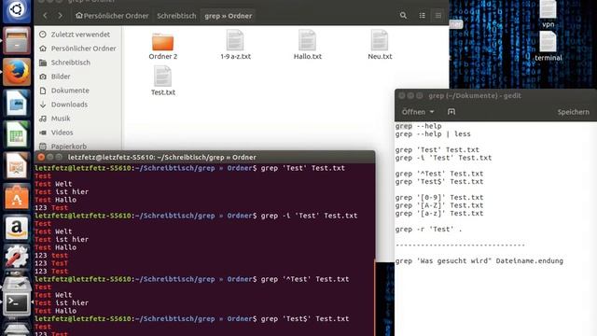Switch to Terminal via dock icon
This screenshot has height=336, width=597.
tap(17, 303)
